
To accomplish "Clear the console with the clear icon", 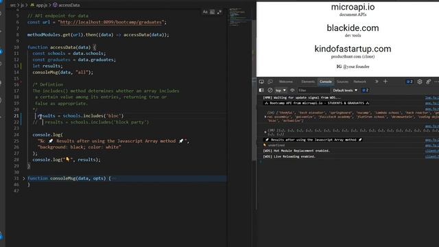I will pyautogui.click(x=270, y=90).
